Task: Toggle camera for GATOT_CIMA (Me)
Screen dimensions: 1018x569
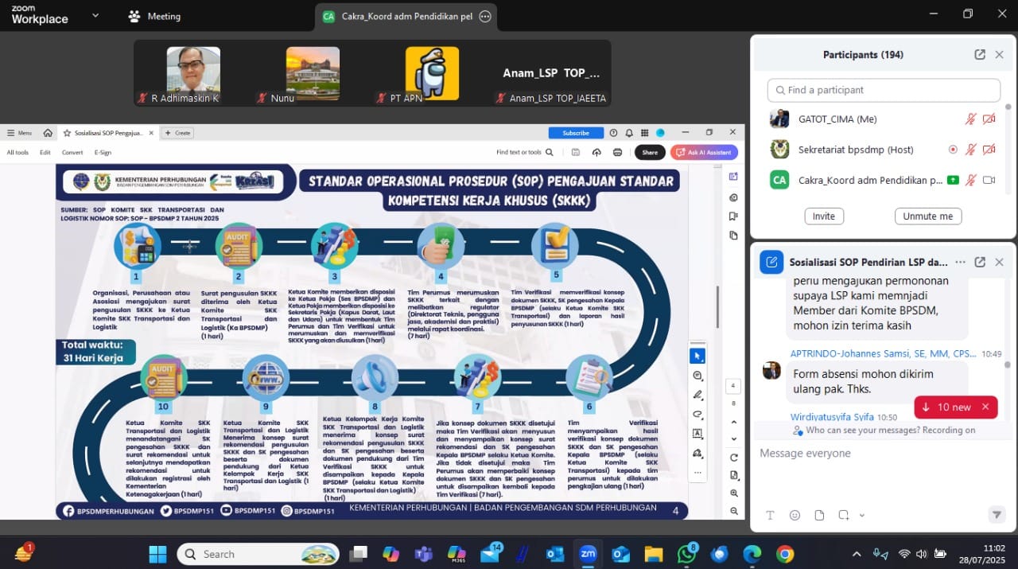Action: tap(989, 119)
